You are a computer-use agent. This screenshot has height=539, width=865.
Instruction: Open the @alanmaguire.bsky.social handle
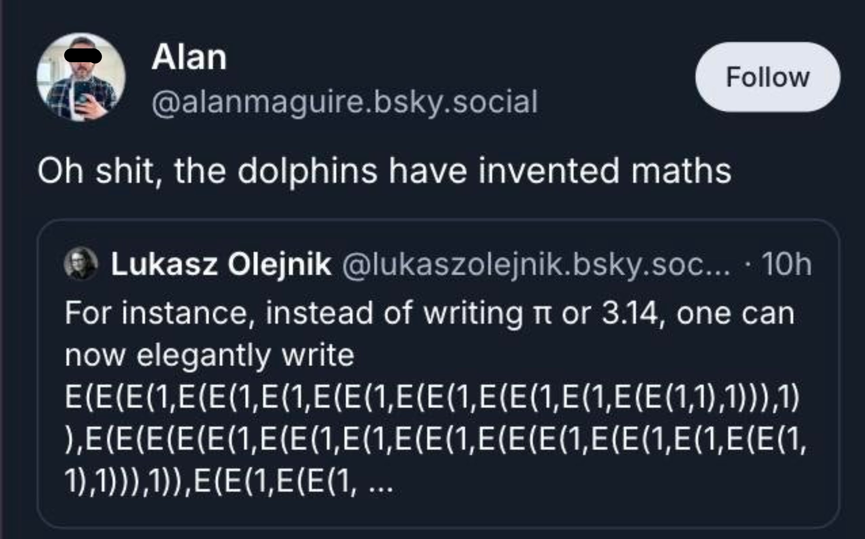click(x=344, y=102)
